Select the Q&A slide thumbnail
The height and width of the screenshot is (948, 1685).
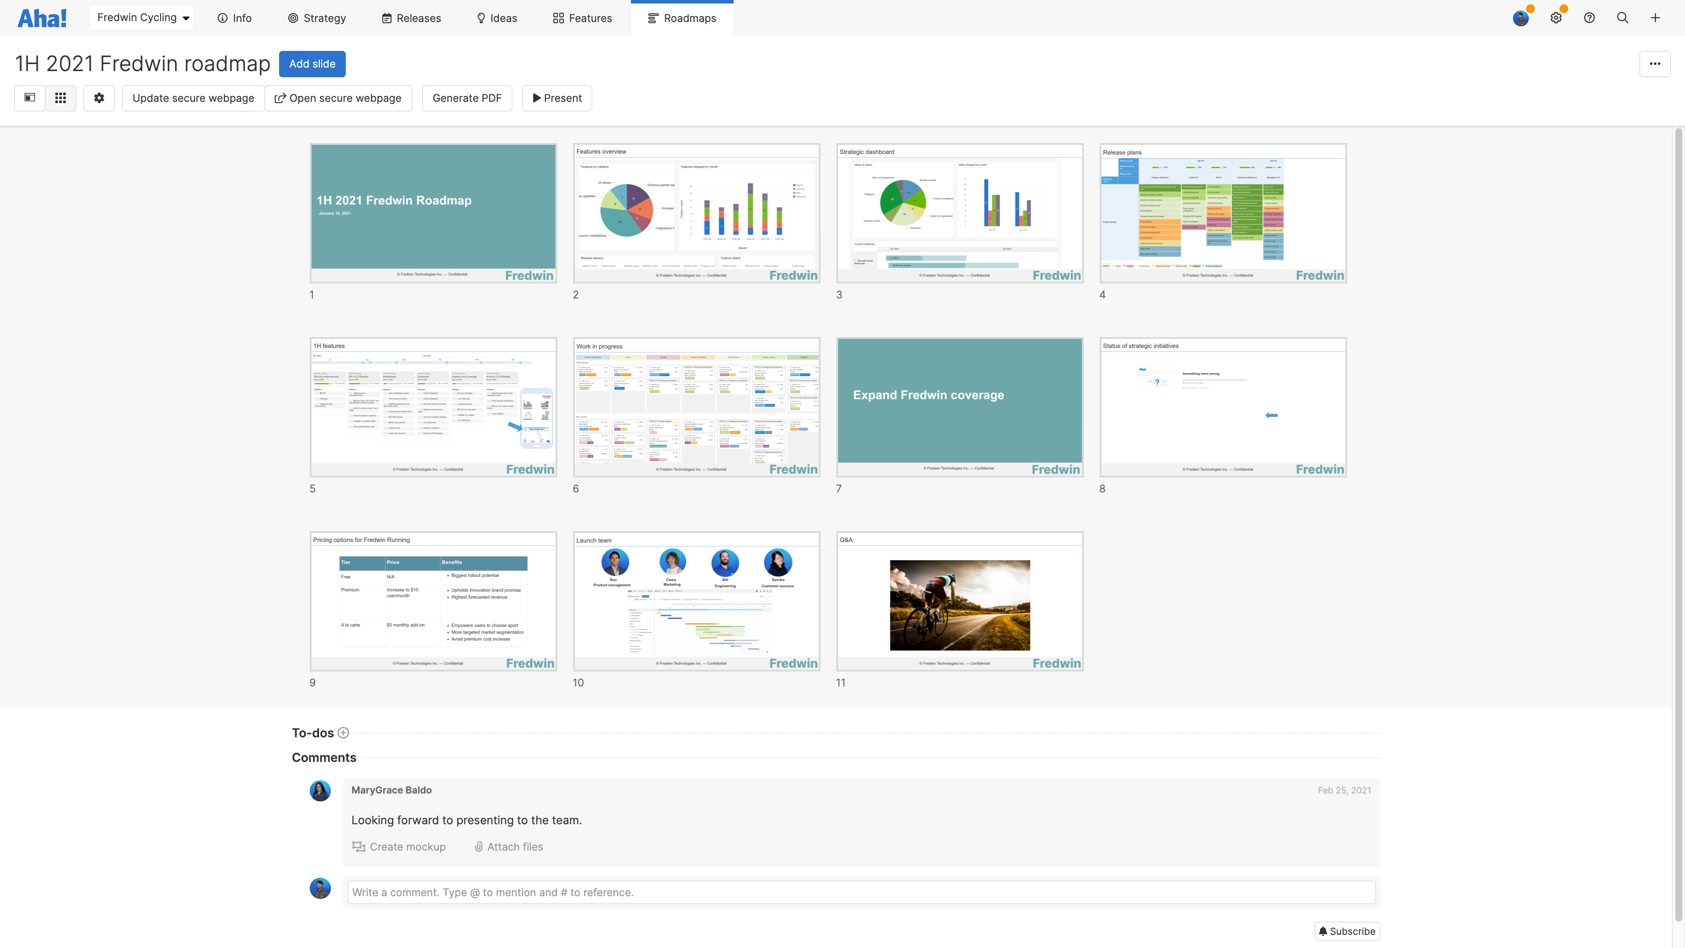tap(960, 600)
